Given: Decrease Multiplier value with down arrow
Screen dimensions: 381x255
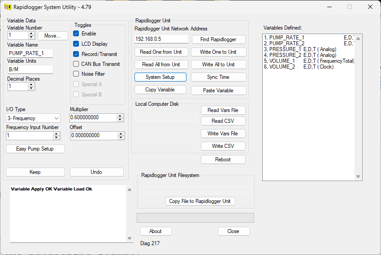Looking at the screenshot, I should tap(120, 120).
